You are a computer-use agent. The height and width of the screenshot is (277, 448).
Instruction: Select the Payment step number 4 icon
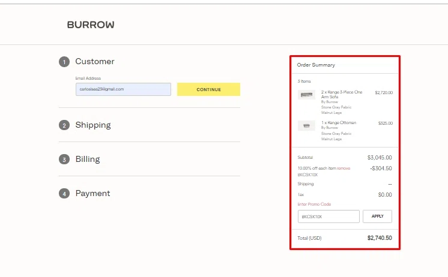click(x=64, y=194)
